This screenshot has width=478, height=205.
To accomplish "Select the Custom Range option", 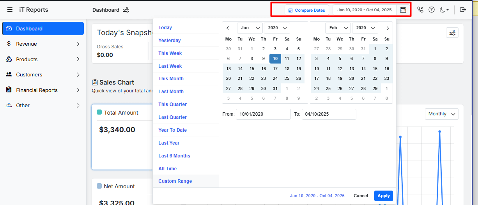I will point(186,181).
